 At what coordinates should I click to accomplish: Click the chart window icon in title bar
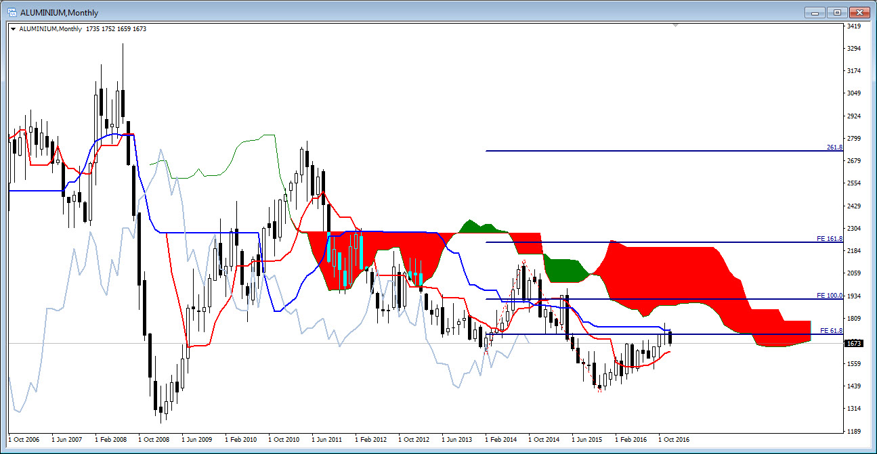click(x=12, y=12)
